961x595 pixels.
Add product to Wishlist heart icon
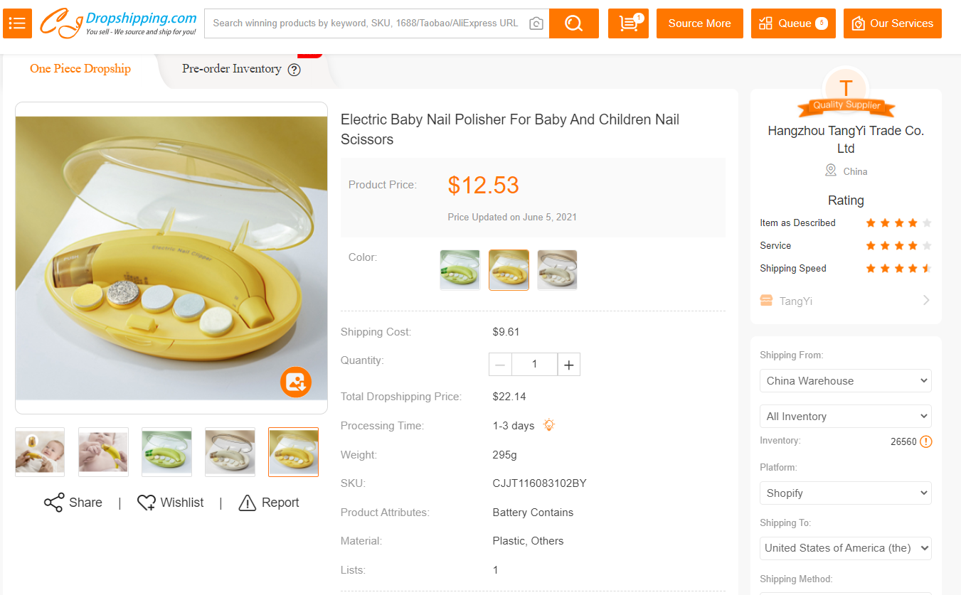(x=147, y=503)
